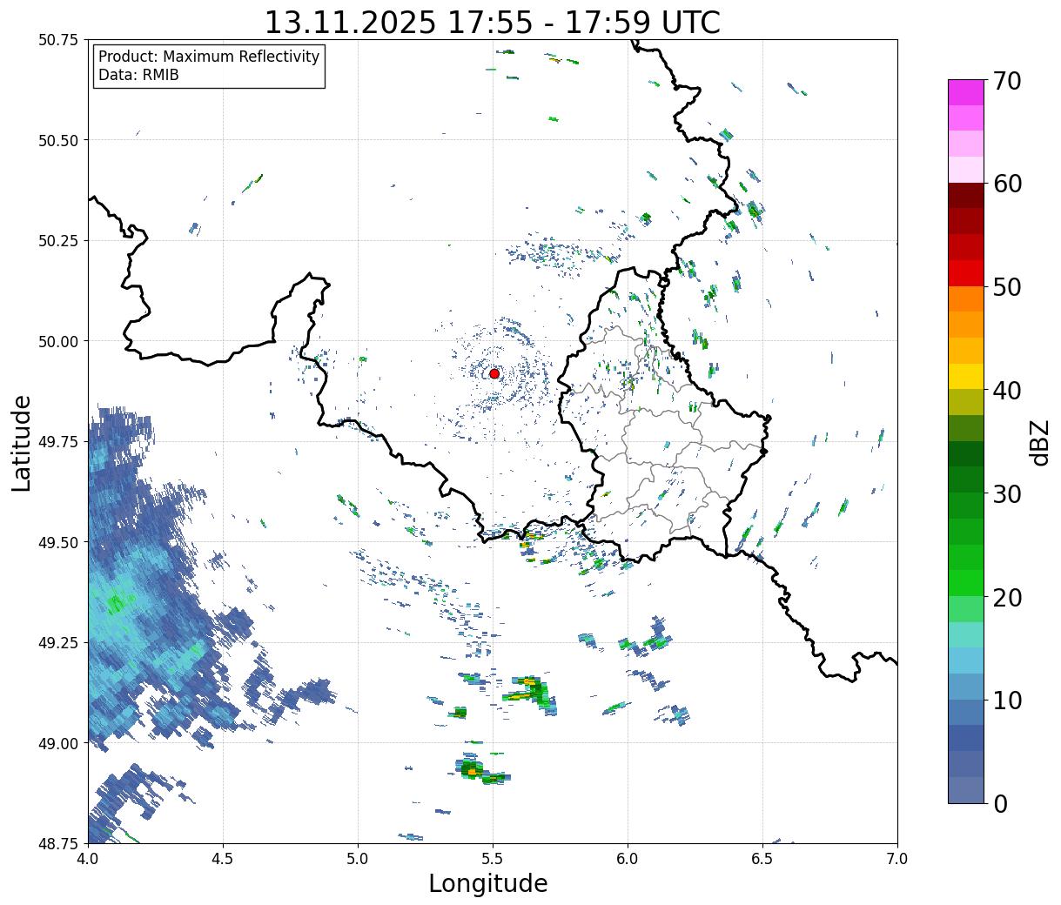Click the 50.00 latitude tick label
The height and width of the screenshot is (905, 1061).
pos(58,341)
